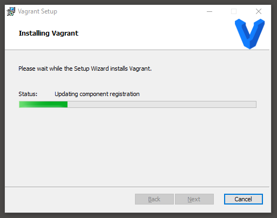Click the 'Status:' label
Image resolution: width=277 pixels, height=218 pixels.
click(x=28, y=94)
